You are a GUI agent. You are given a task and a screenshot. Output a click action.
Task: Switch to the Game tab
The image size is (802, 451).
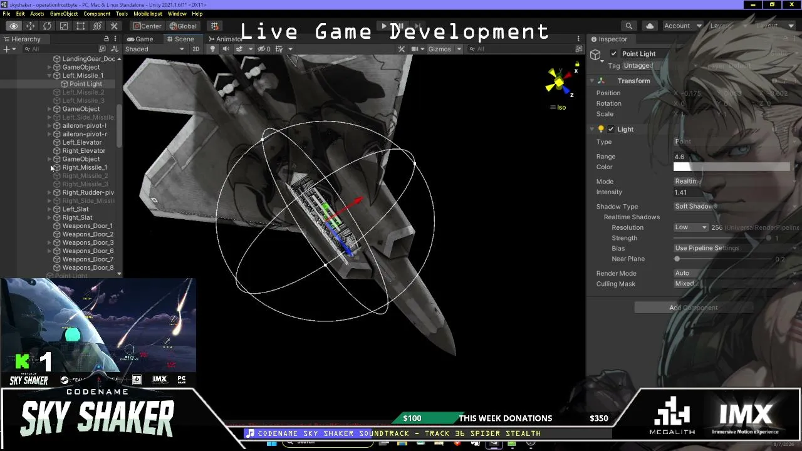point(140,39)
